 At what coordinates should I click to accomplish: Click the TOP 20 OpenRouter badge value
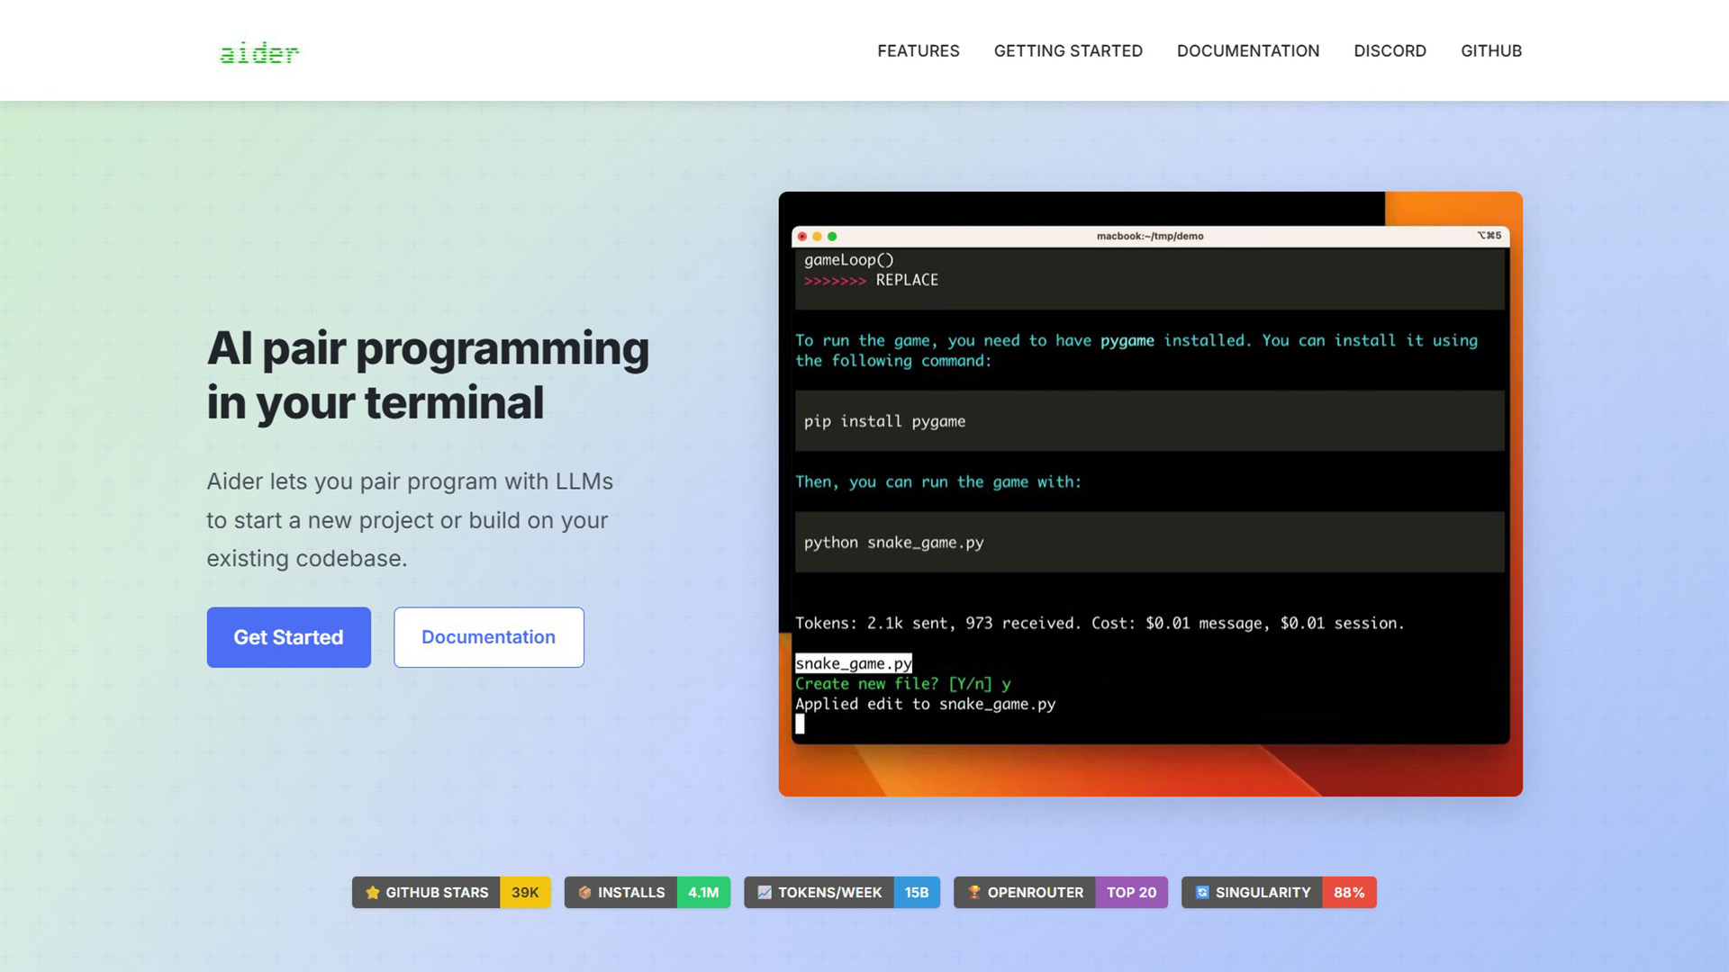(x=1131, y=892)
